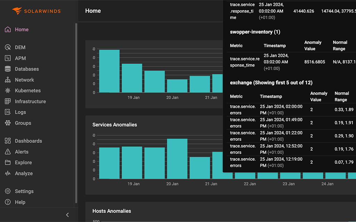Open the Groups icon in the sidebar

pos(8,123)
